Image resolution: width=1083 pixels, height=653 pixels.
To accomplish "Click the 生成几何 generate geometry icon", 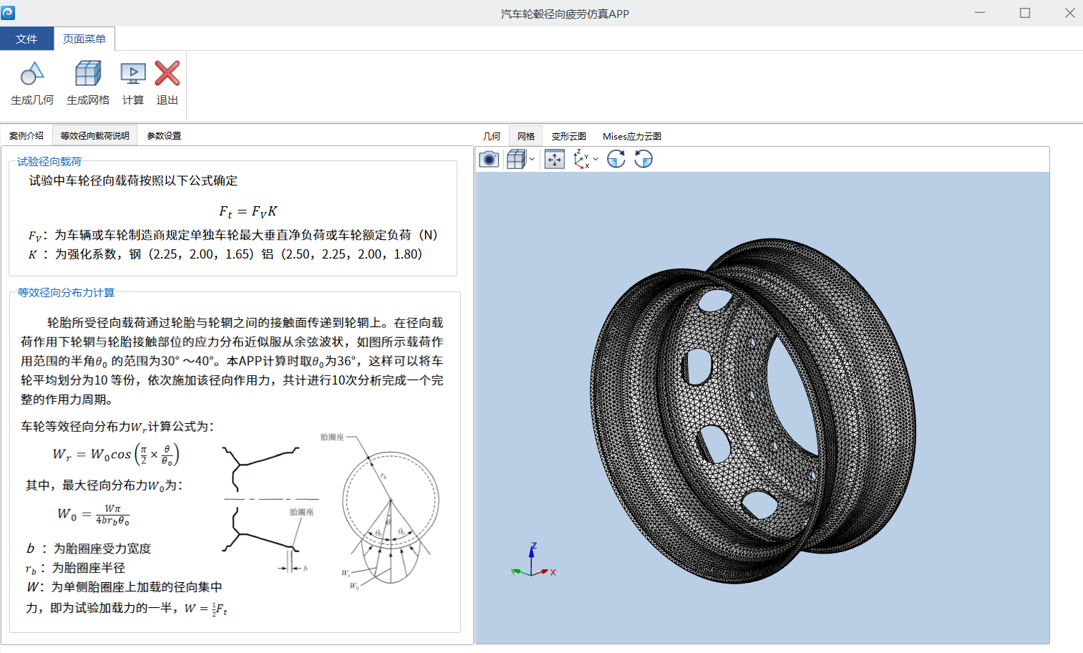I will [x=32, y=74].
